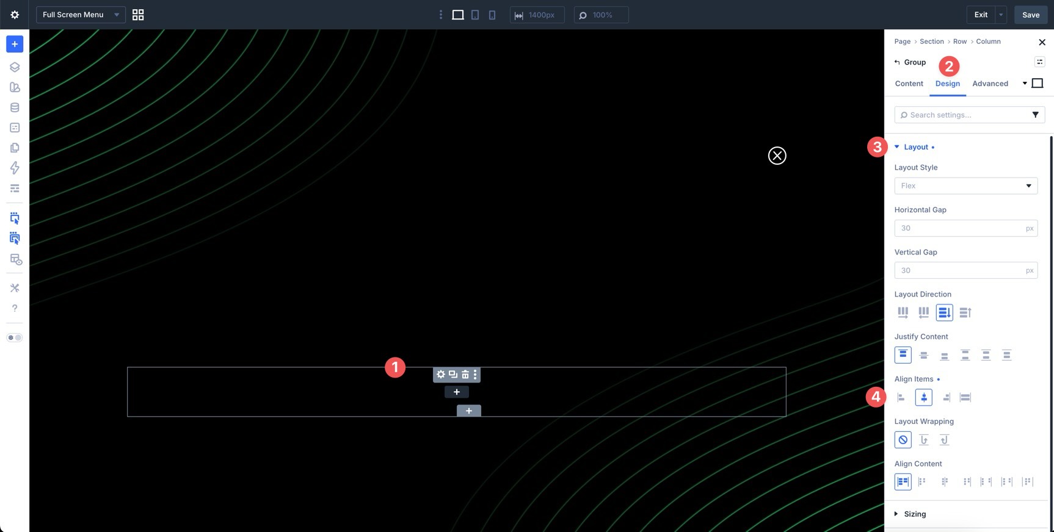Viewport: 1054px width, 532px height.
Task: Open the pages icon in left sidebar
Action: [x=15, y=148]
